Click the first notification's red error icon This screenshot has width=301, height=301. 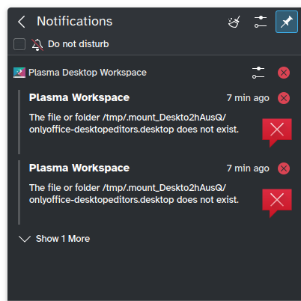tap(277, 133)
